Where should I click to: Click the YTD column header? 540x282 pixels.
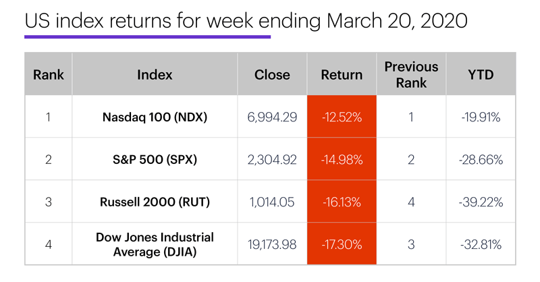coord(480,75)
